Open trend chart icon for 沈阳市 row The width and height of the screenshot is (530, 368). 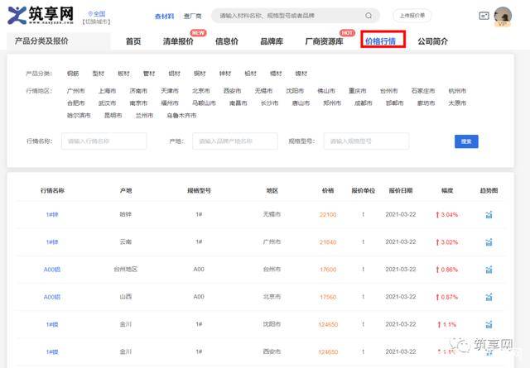tap(489, 324)
